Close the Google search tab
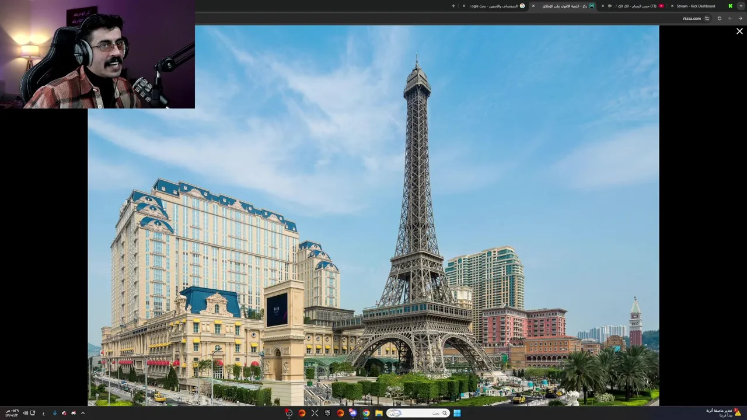This screenshot has height=420, width=747. [464, 6]
